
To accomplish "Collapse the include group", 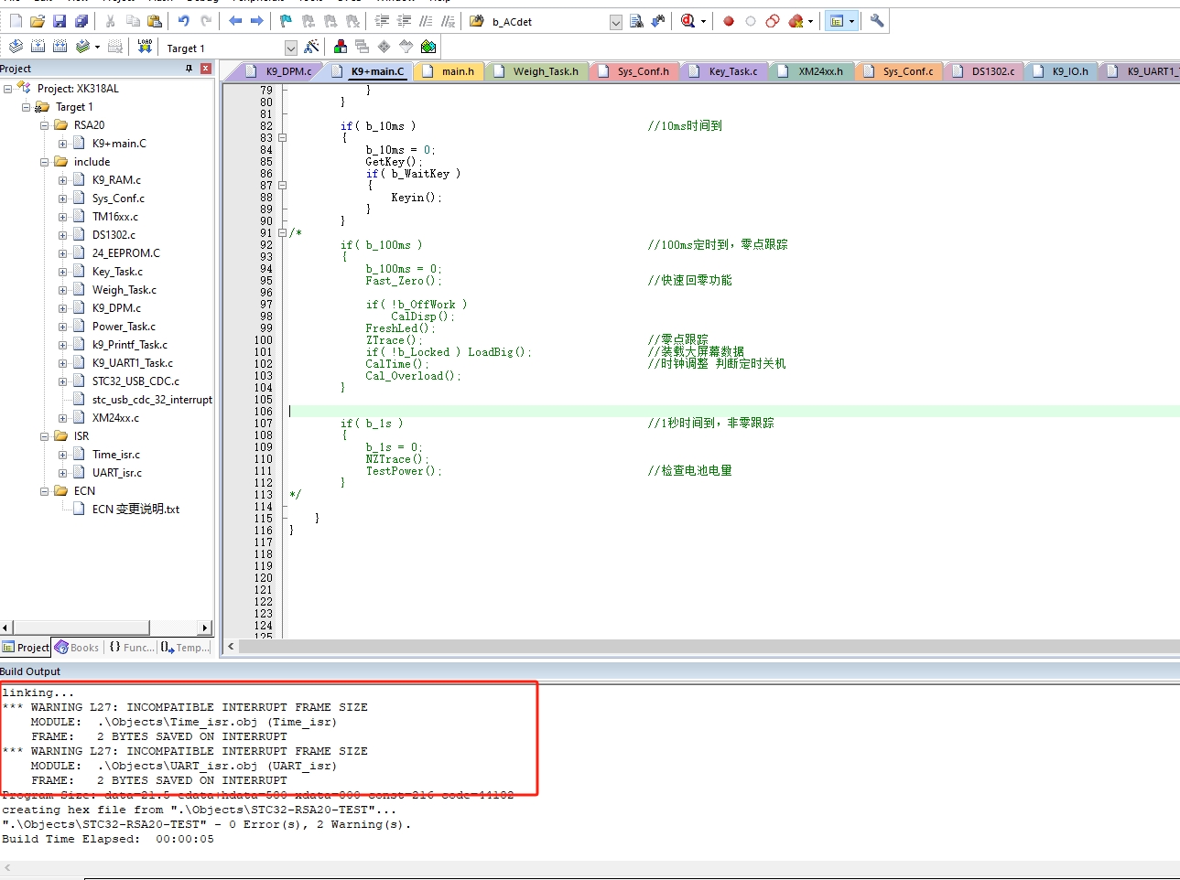I will click(x=44, y=162).
